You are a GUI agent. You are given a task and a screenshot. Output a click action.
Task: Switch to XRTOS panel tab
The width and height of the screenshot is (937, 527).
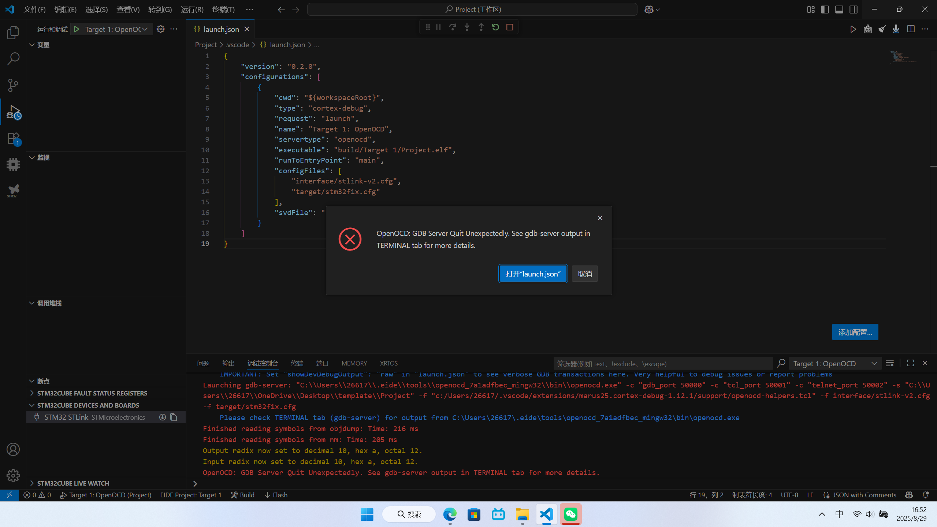pos(388,363)
